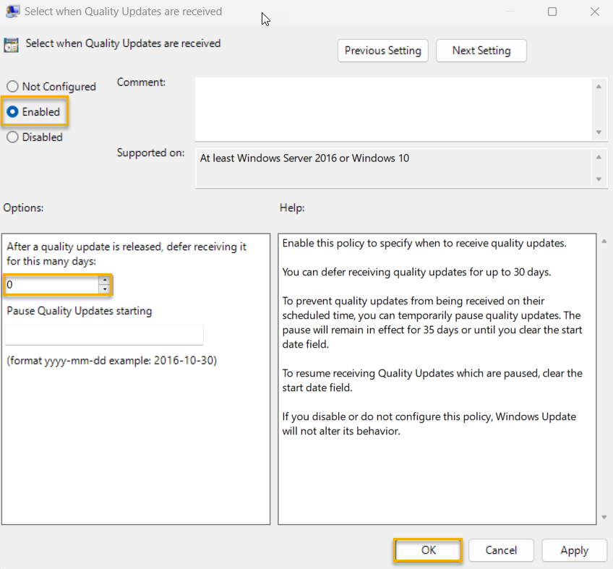Screen dimensions: 613x569
Task: Dismiss the dialog with Cancel
Action: click(501, 550)
